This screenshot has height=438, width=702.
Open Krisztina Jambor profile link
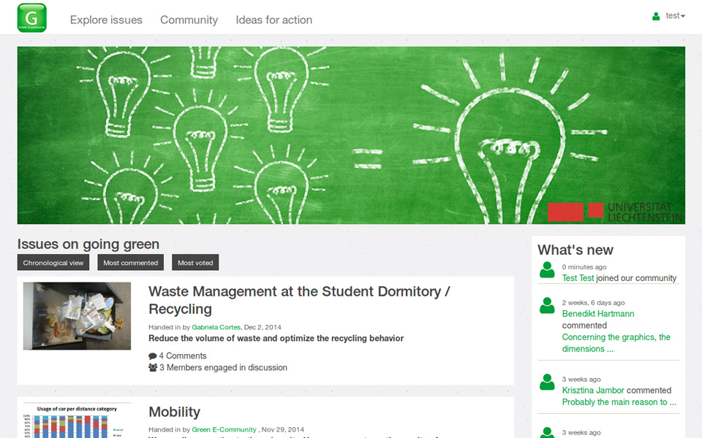point(593,390)
